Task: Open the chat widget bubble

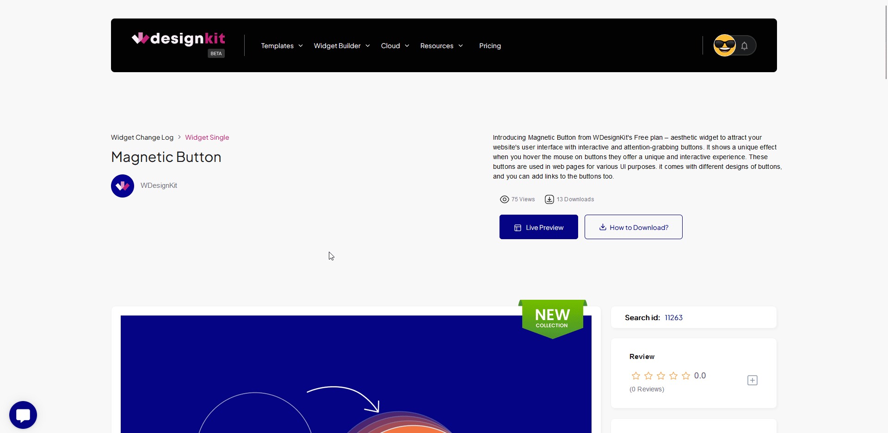Action: pyautogui.click(x=23, y=415)
